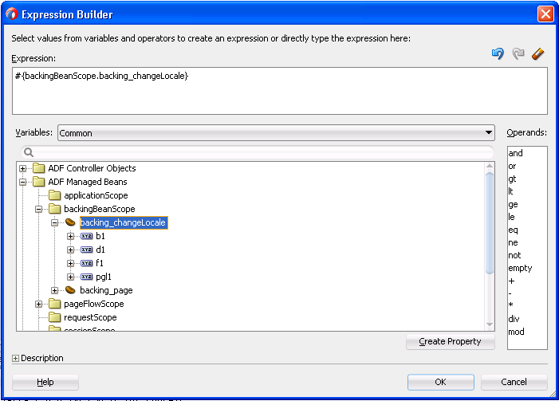This screenshot has height=401, width=559.
Task: Click the OK button
Action: (x=441, y=382)
